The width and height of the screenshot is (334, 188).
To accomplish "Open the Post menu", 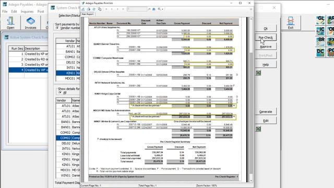I will [x=41, y=11].
